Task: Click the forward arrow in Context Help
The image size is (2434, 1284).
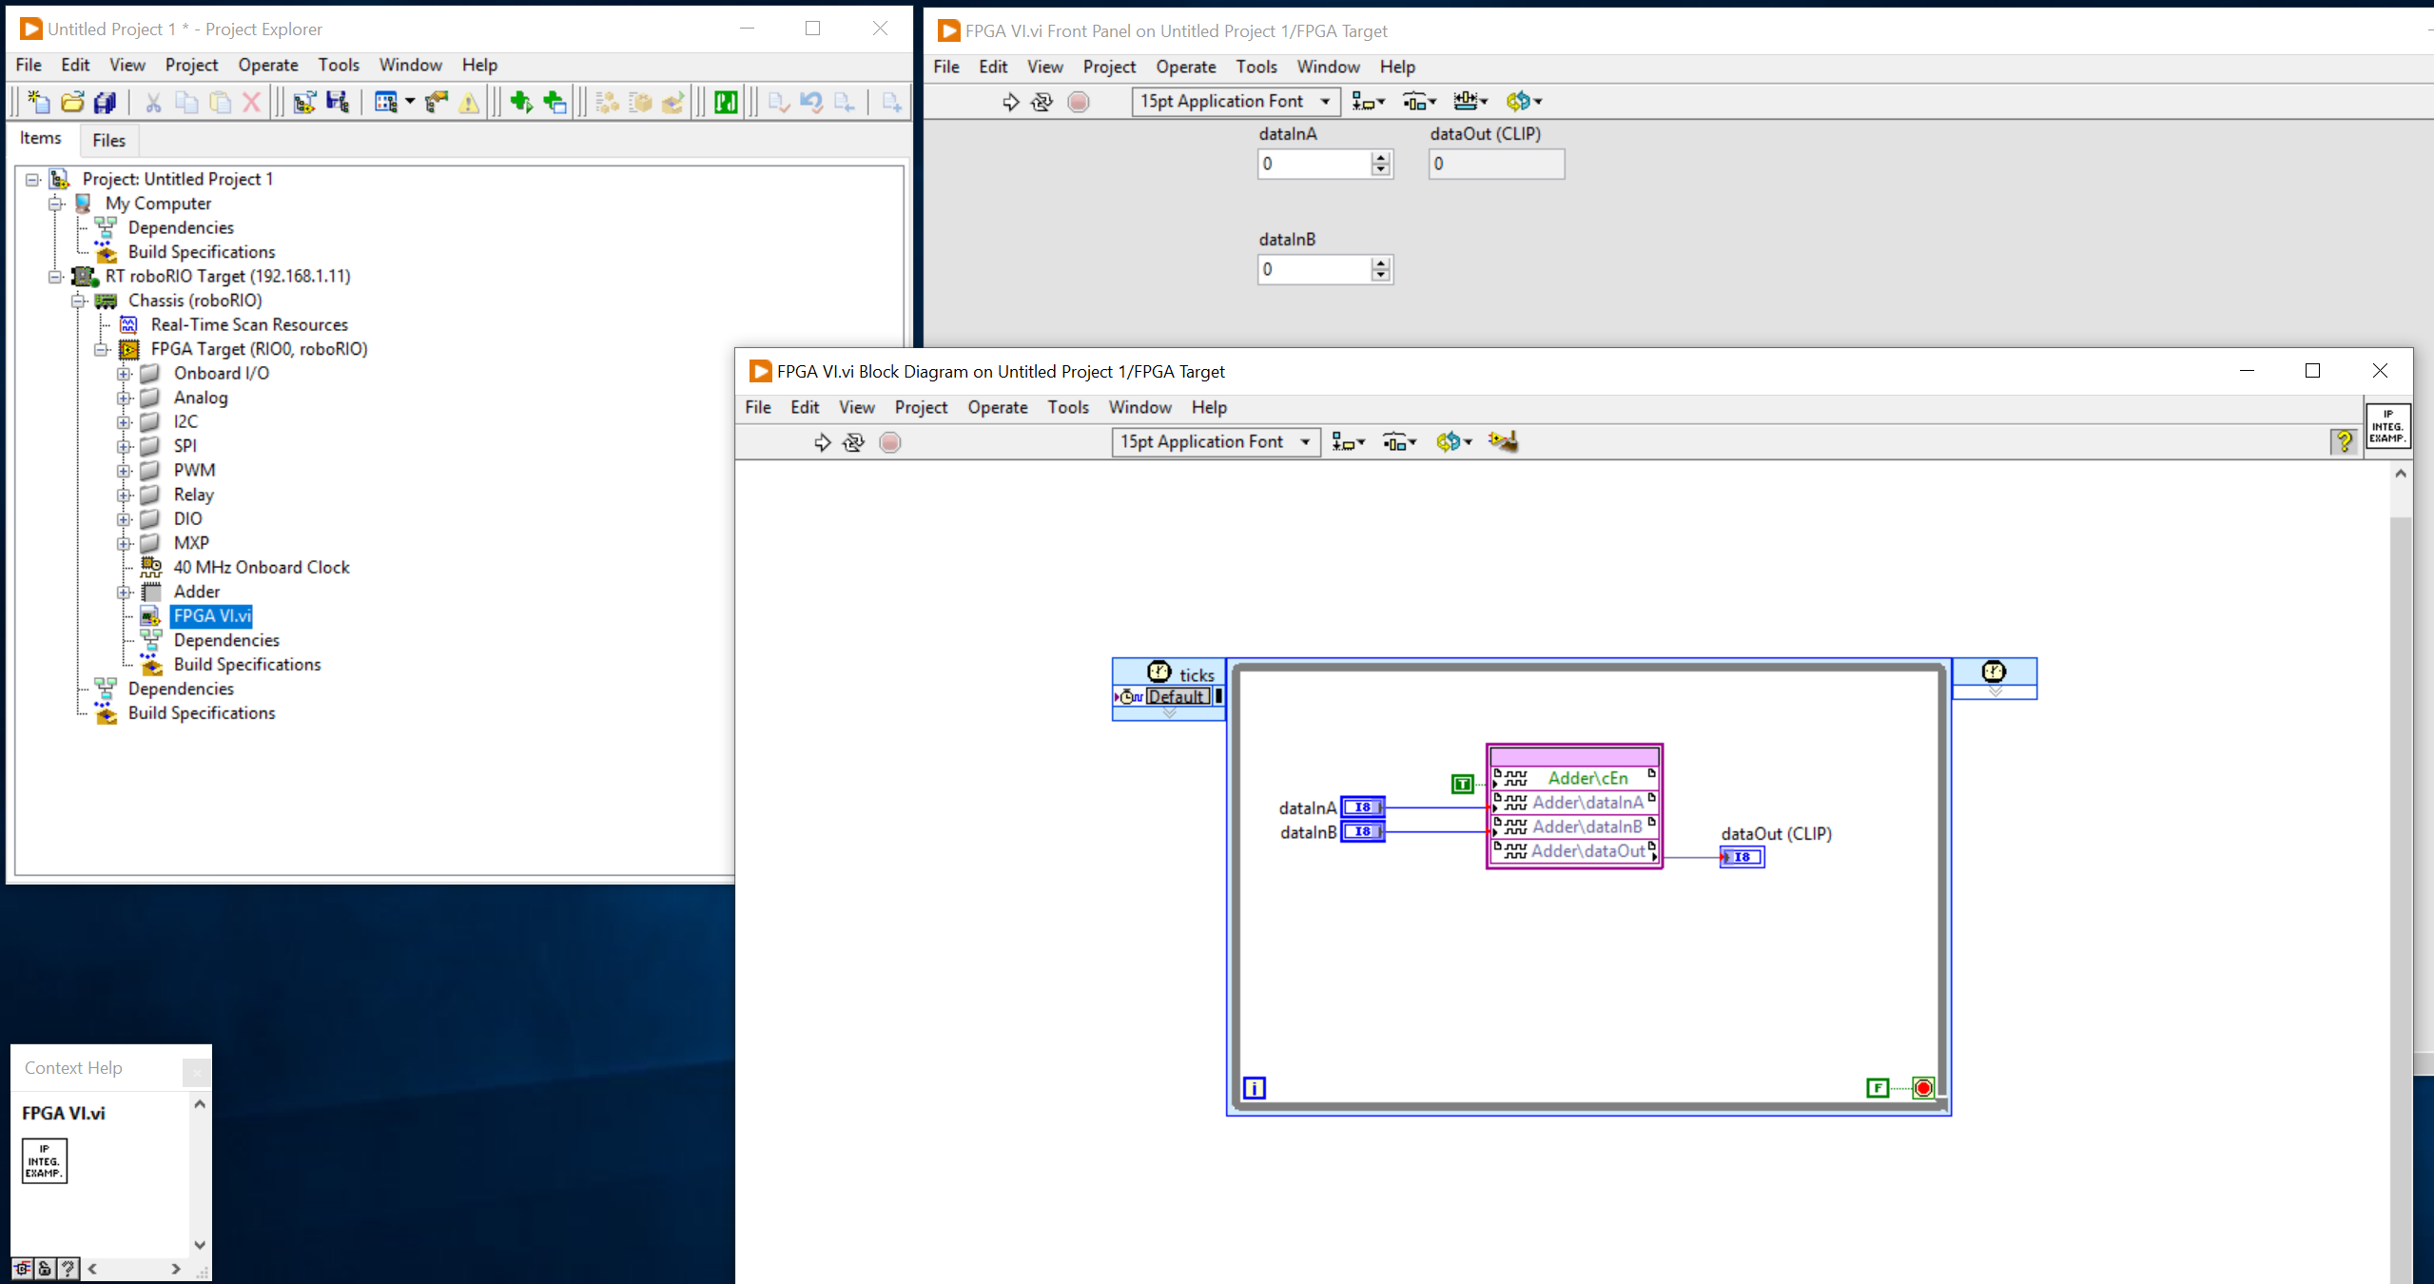Action: coord(175,1268)
